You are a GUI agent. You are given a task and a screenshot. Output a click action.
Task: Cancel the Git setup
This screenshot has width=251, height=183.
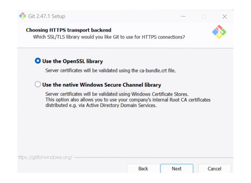click(x=214, y=169)
